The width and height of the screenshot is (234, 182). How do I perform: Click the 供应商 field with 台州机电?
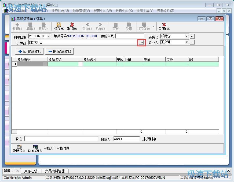[x=83, y=42]
